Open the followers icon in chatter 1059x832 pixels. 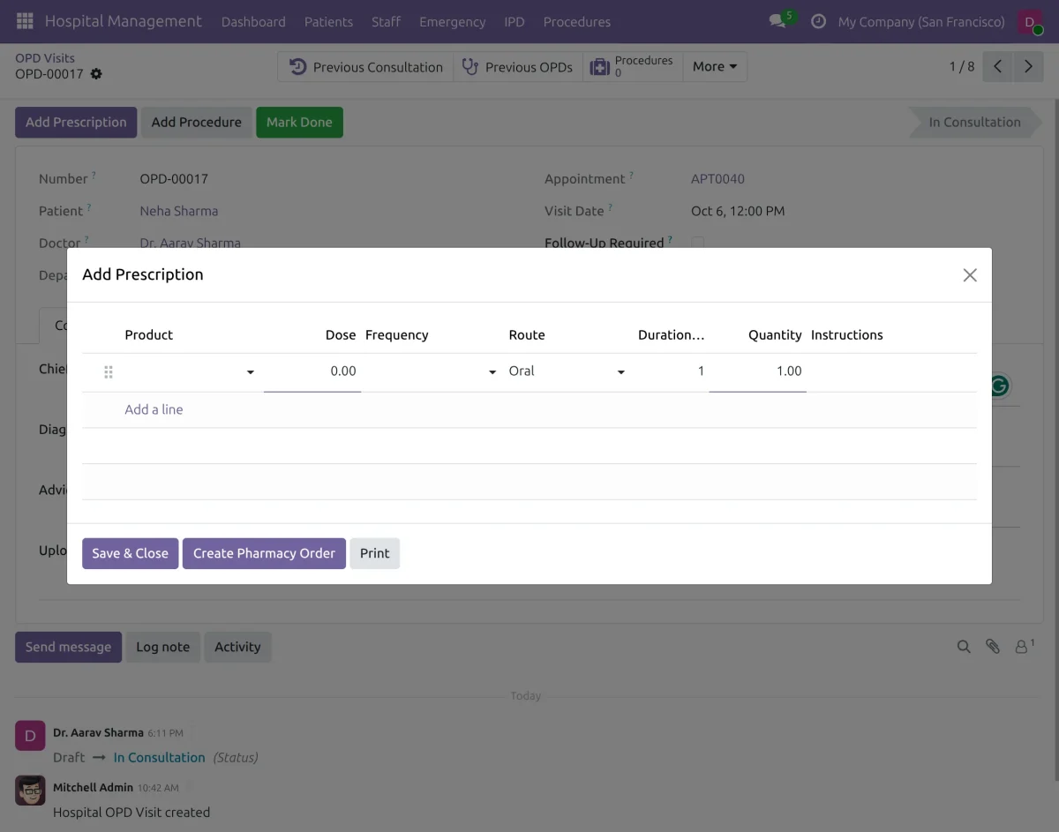(1024, 647)
